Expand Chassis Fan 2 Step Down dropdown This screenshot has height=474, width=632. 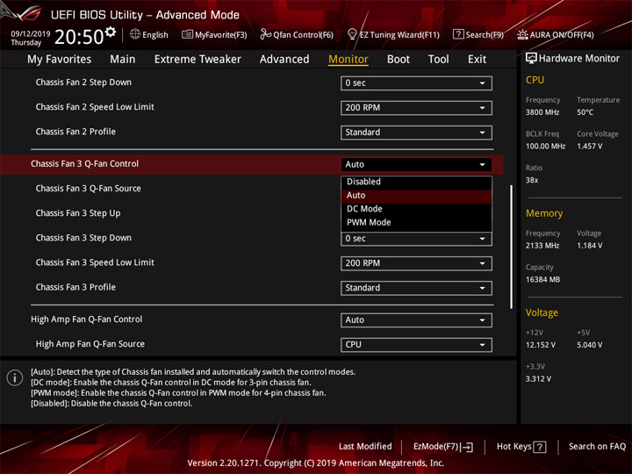point(416,83)
